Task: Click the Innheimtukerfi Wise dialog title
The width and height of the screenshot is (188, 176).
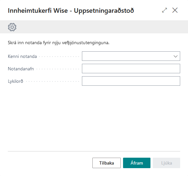Action: click(x=71, y=10)
